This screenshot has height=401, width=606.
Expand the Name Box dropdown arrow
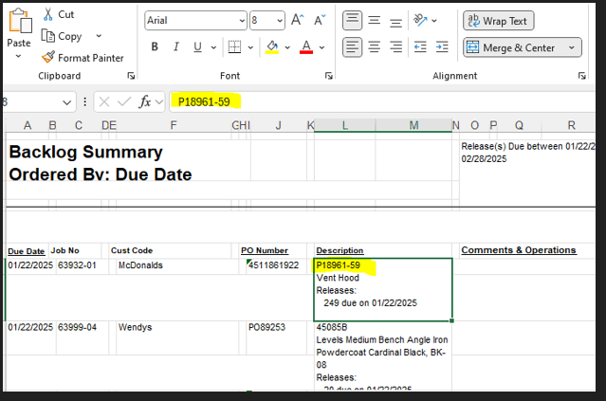pos(66,102)
